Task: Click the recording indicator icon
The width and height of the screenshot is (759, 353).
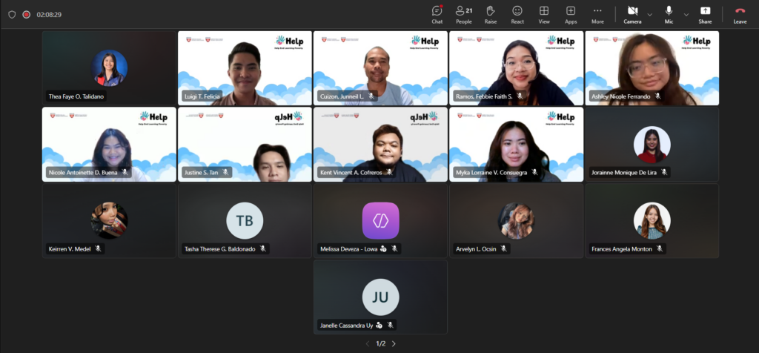Action: point(26,15)
